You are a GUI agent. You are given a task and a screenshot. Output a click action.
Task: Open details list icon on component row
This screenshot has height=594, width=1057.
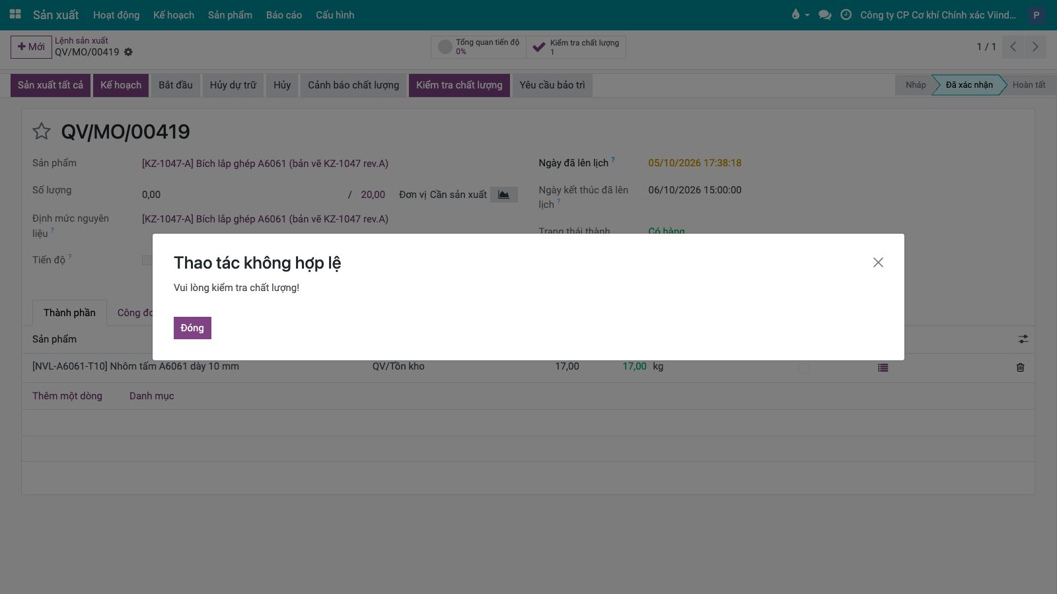pyautogui.click(x=883, y=368)
